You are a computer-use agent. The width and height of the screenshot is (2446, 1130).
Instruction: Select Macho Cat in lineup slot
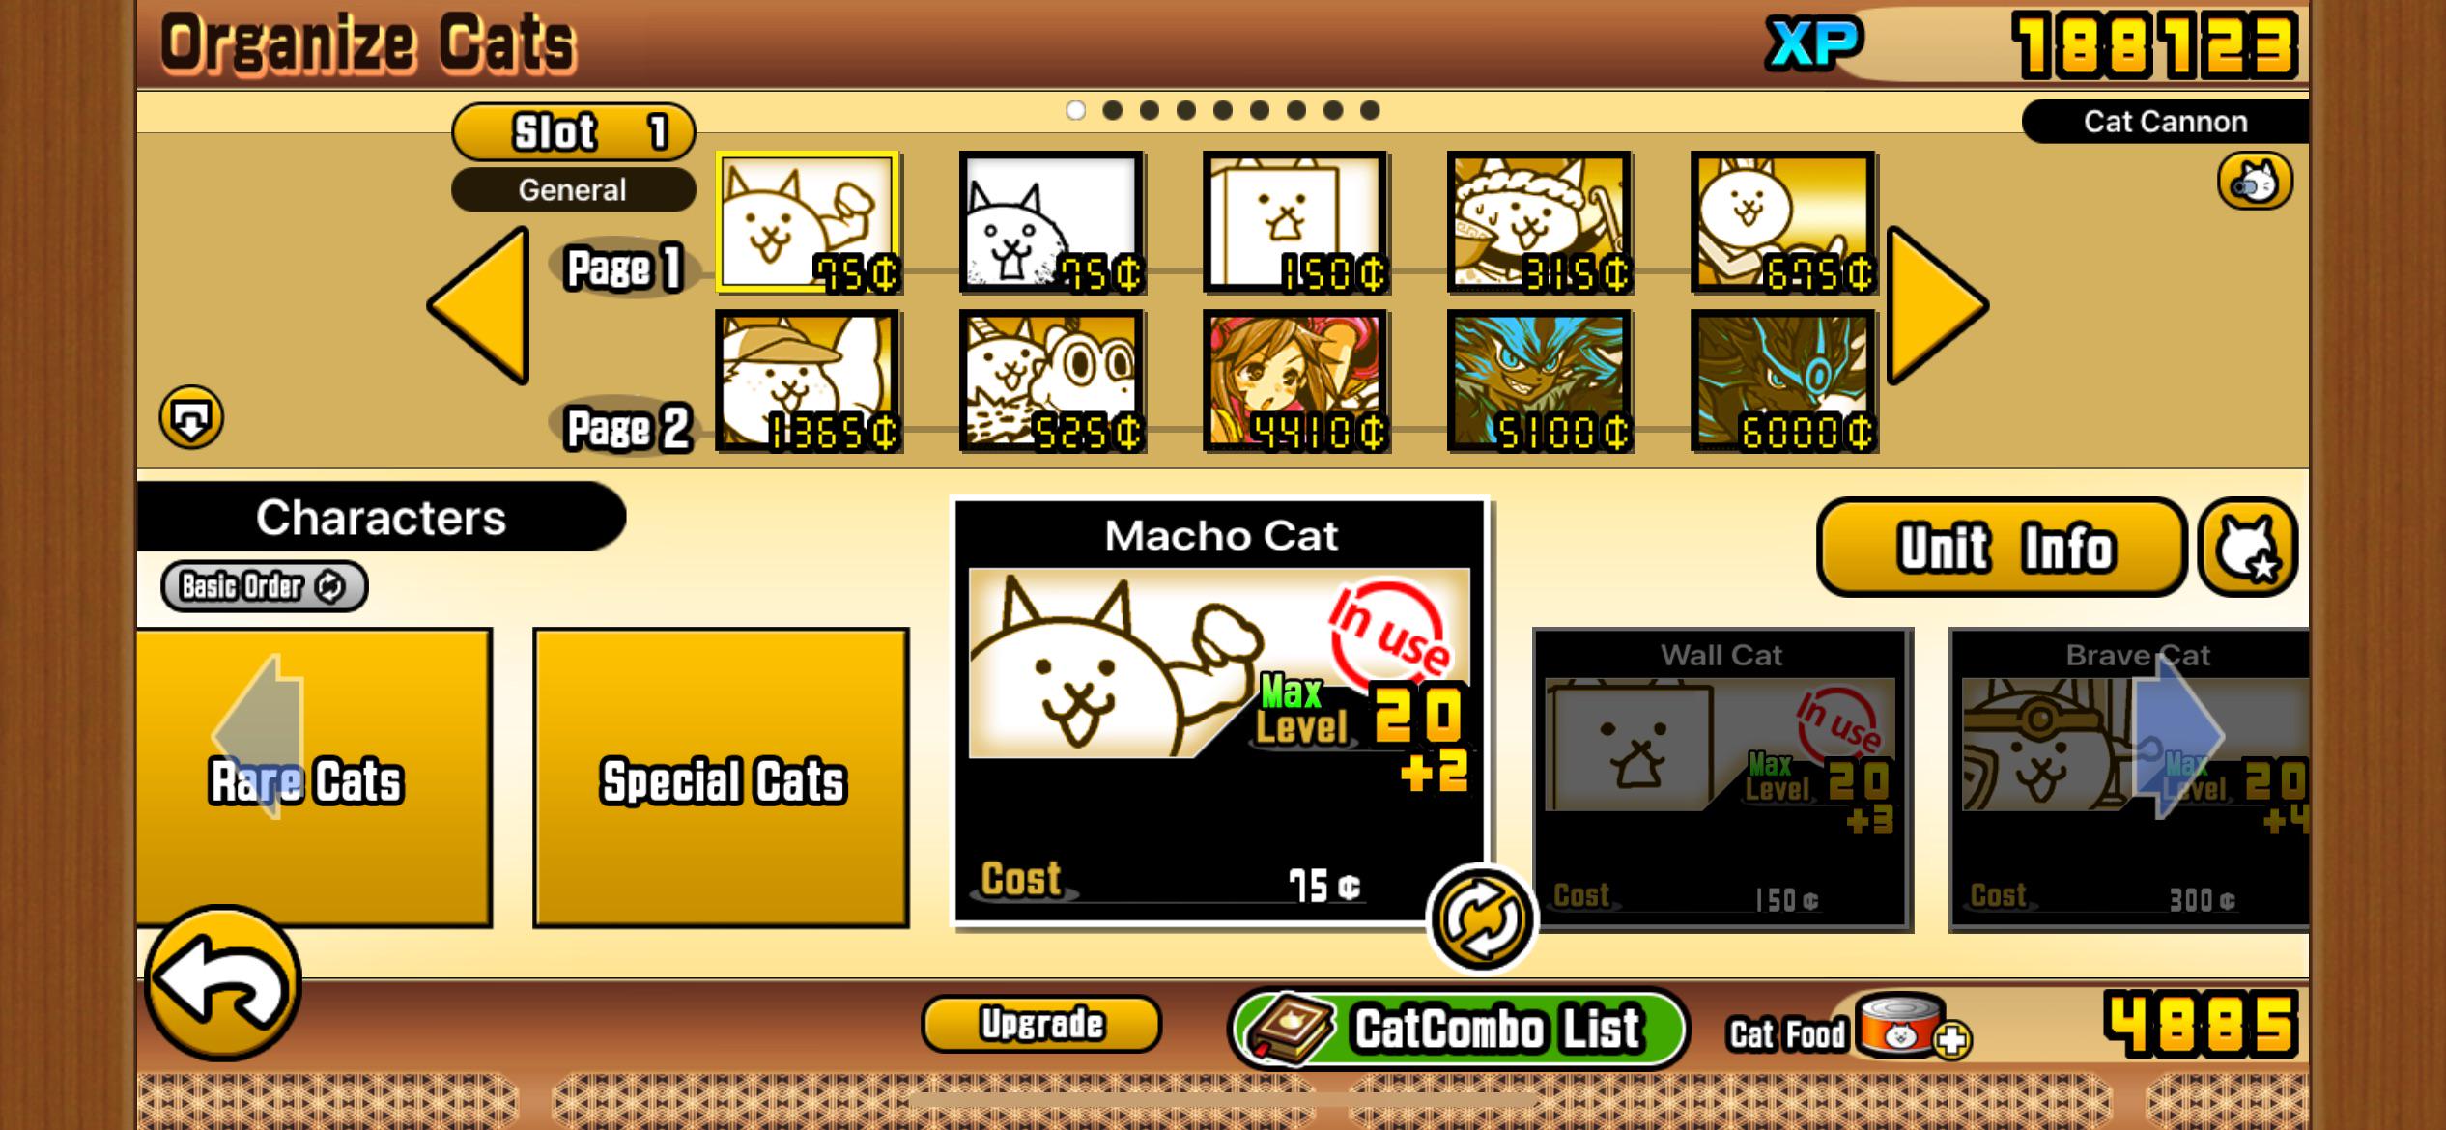point(809,222)
